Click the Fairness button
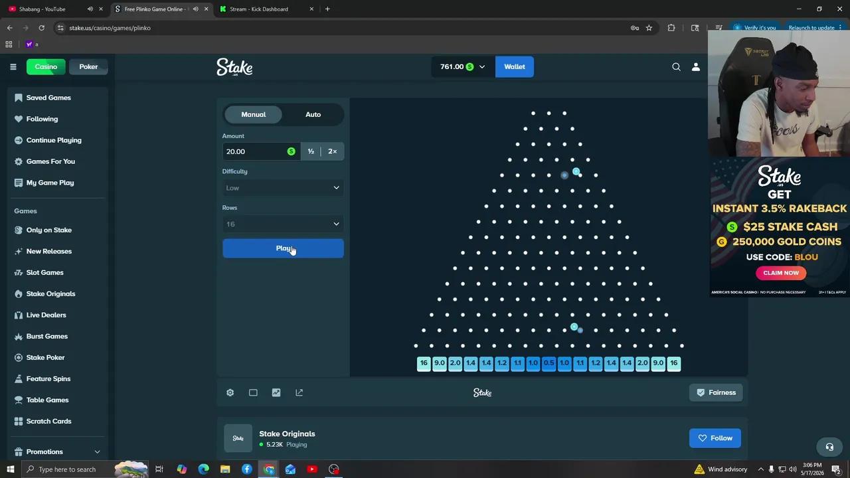Image resolution: width=850 pixels, height=478 pixels. [716, 392]
